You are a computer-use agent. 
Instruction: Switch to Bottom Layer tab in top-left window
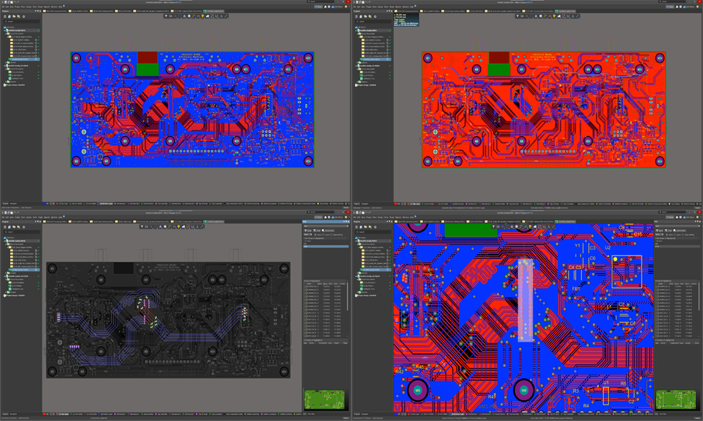106,204
